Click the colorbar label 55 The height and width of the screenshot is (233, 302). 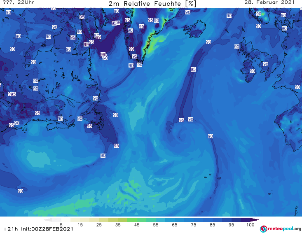[155, 225]
